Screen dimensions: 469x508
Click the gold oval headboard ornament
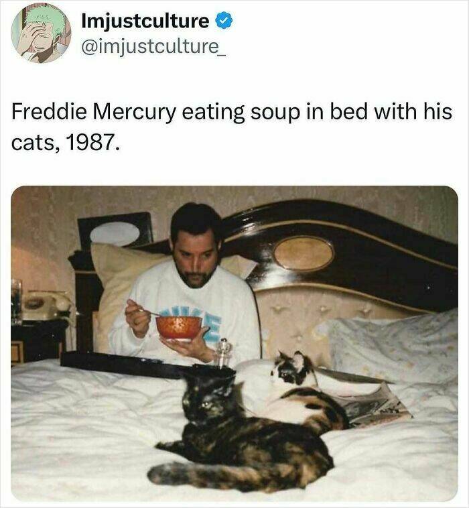(x=303, y=254)
